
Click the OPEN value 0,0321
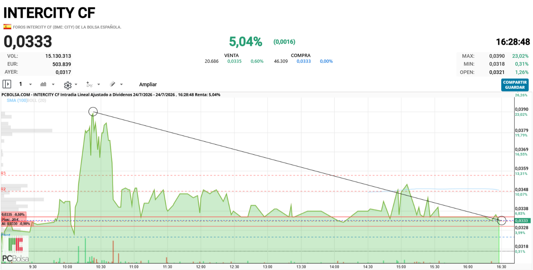point(497,72)
